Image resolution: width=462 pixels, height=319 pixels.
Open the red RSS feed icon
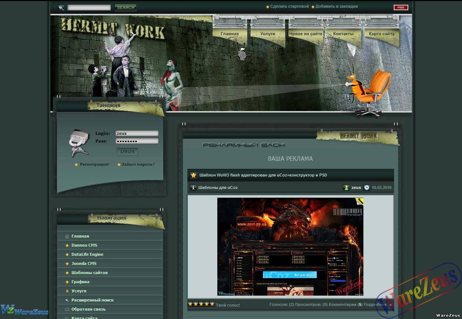(x=401, y=7)
